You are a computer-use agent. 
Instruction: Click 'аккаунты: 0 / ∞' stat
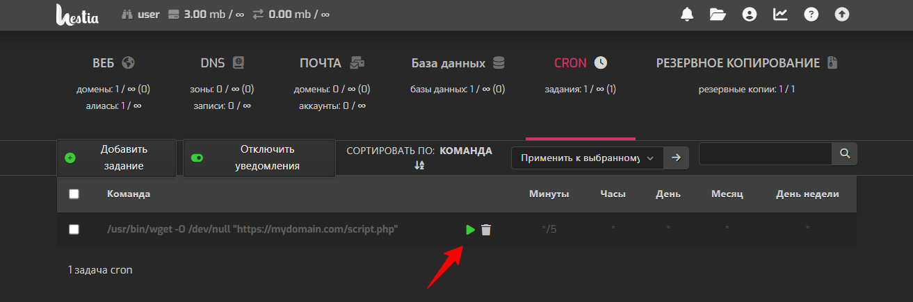click(x=332, y=106)
